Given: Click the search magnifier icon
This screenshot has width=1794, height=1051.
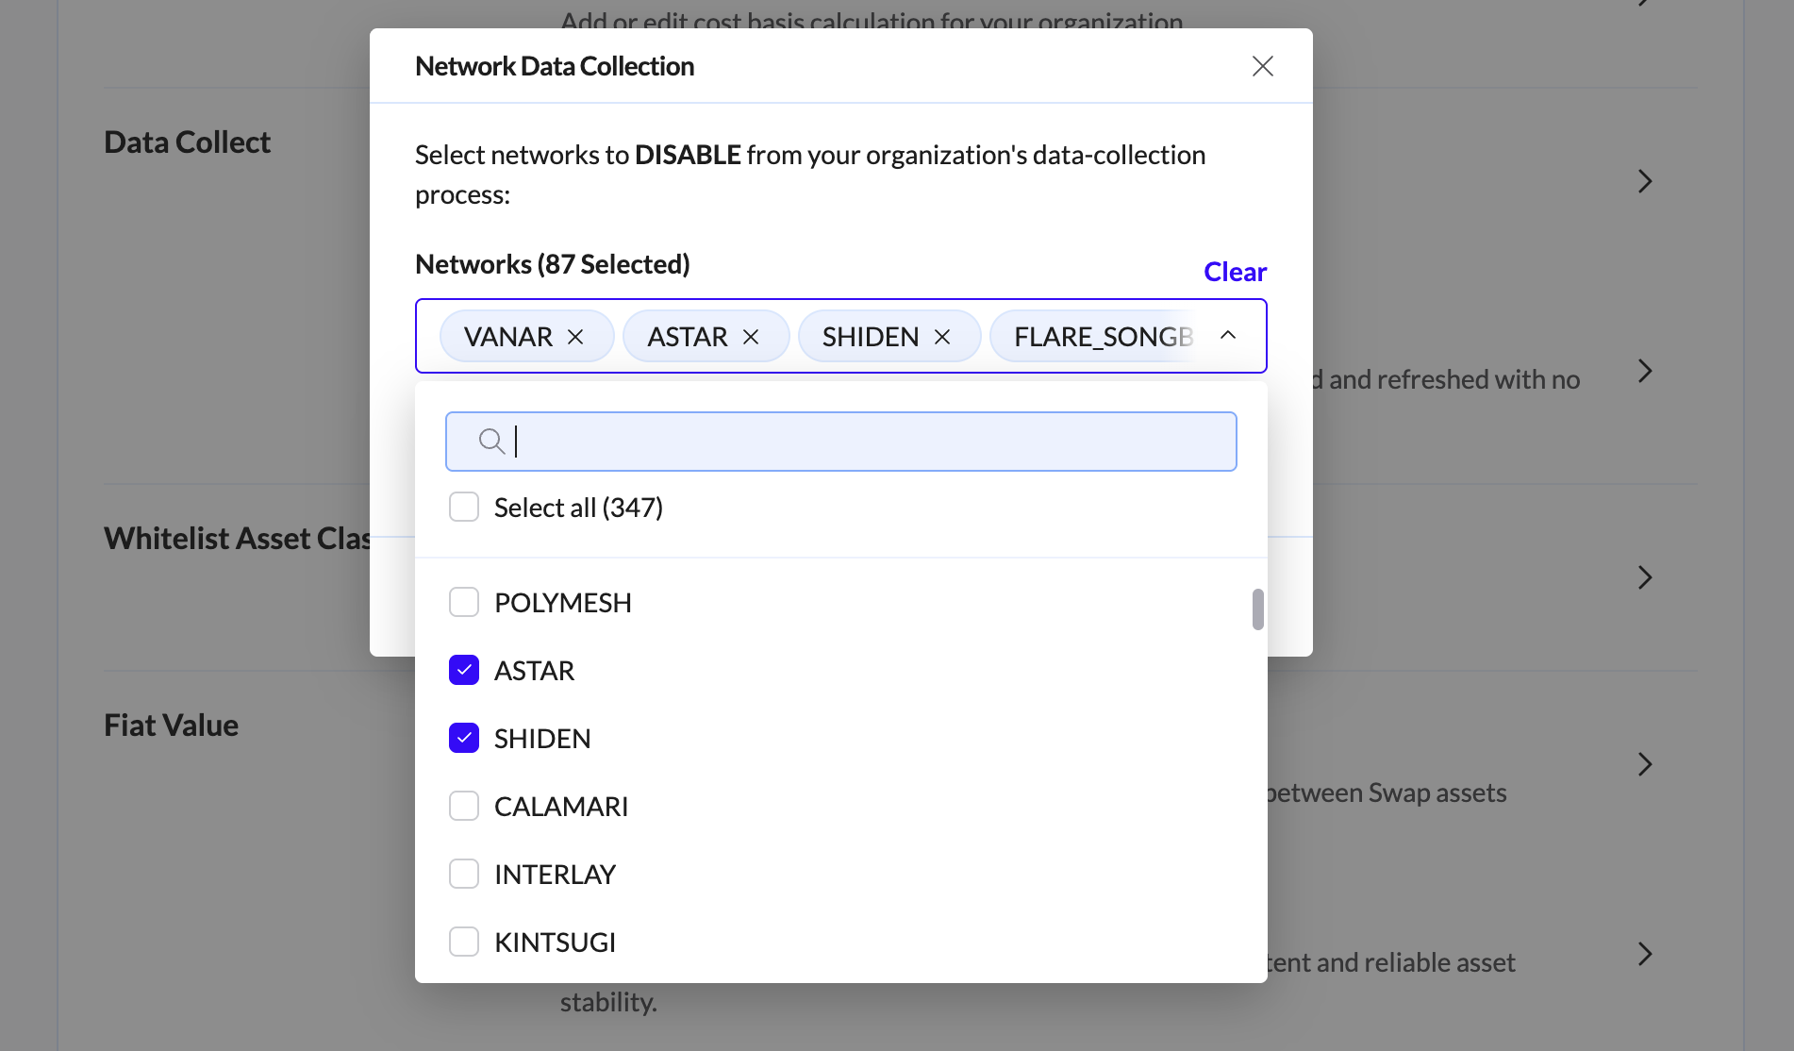Looking at the screenshot, I should [490, 441].
